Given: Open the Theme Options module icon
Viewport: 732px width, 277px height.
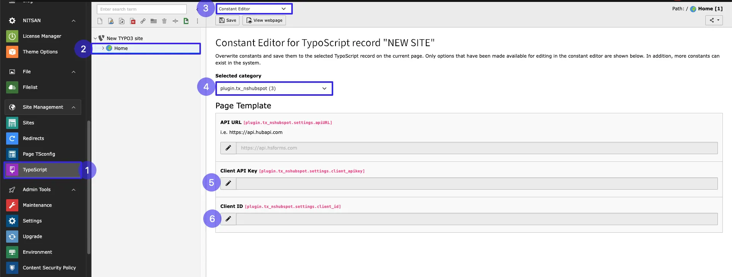Looking at the screenshot, I should pos(12,52).
